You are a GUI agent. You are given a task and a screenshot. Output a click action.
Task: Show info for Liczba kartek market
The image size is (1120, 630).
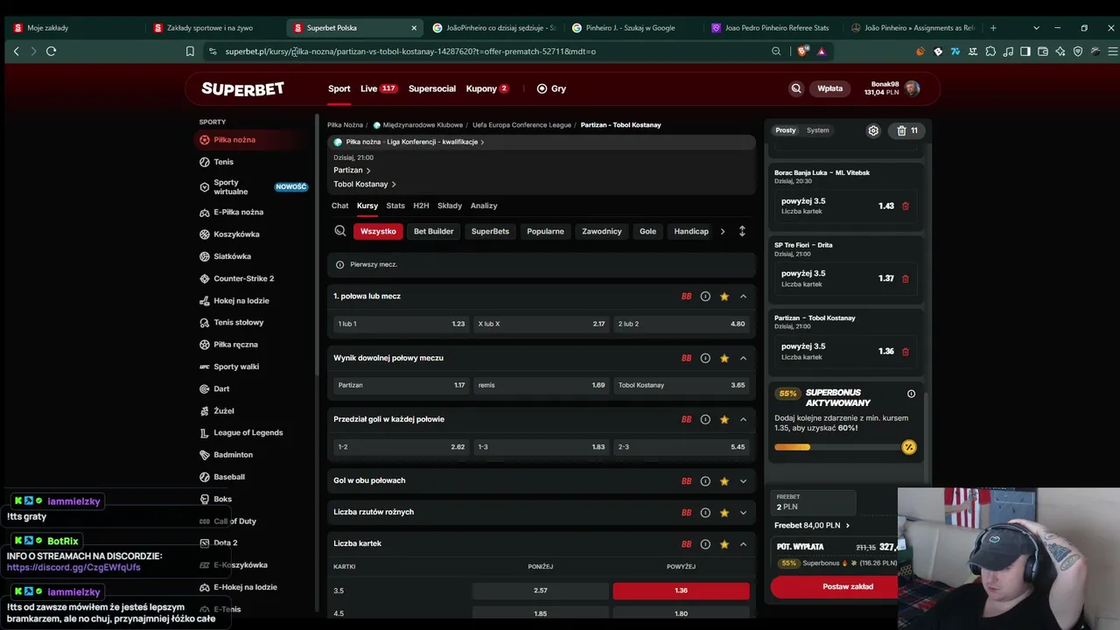[705, 544]
